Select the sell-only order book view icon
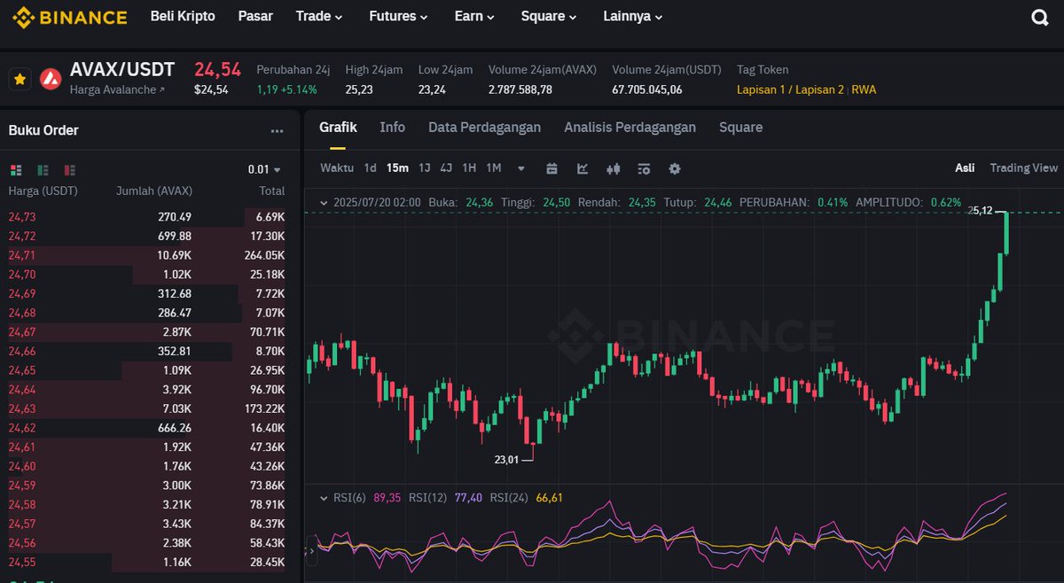Screen dimensions: 1064x583 [x=69, y=169]
